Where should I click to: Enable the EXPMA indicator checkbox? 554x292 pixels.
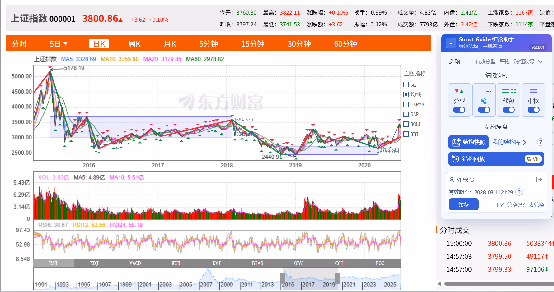(406, 104)
